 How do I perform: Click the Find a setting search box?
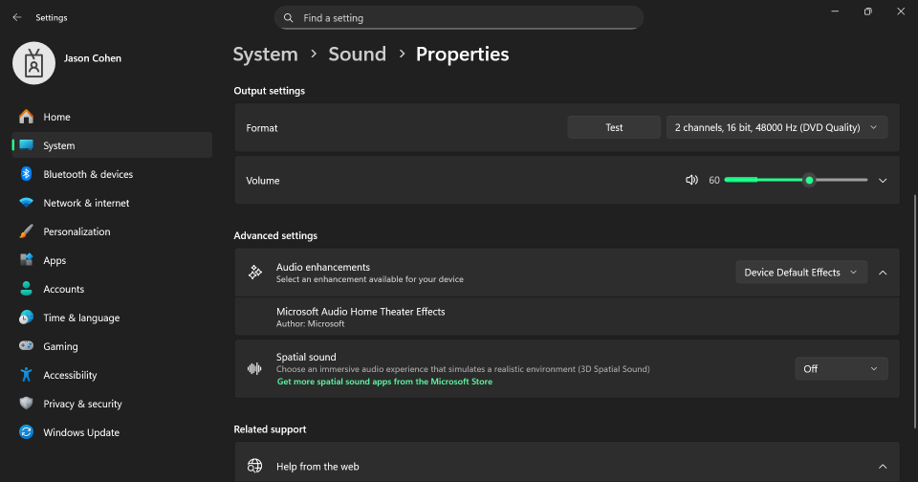(x=459, y=18)
